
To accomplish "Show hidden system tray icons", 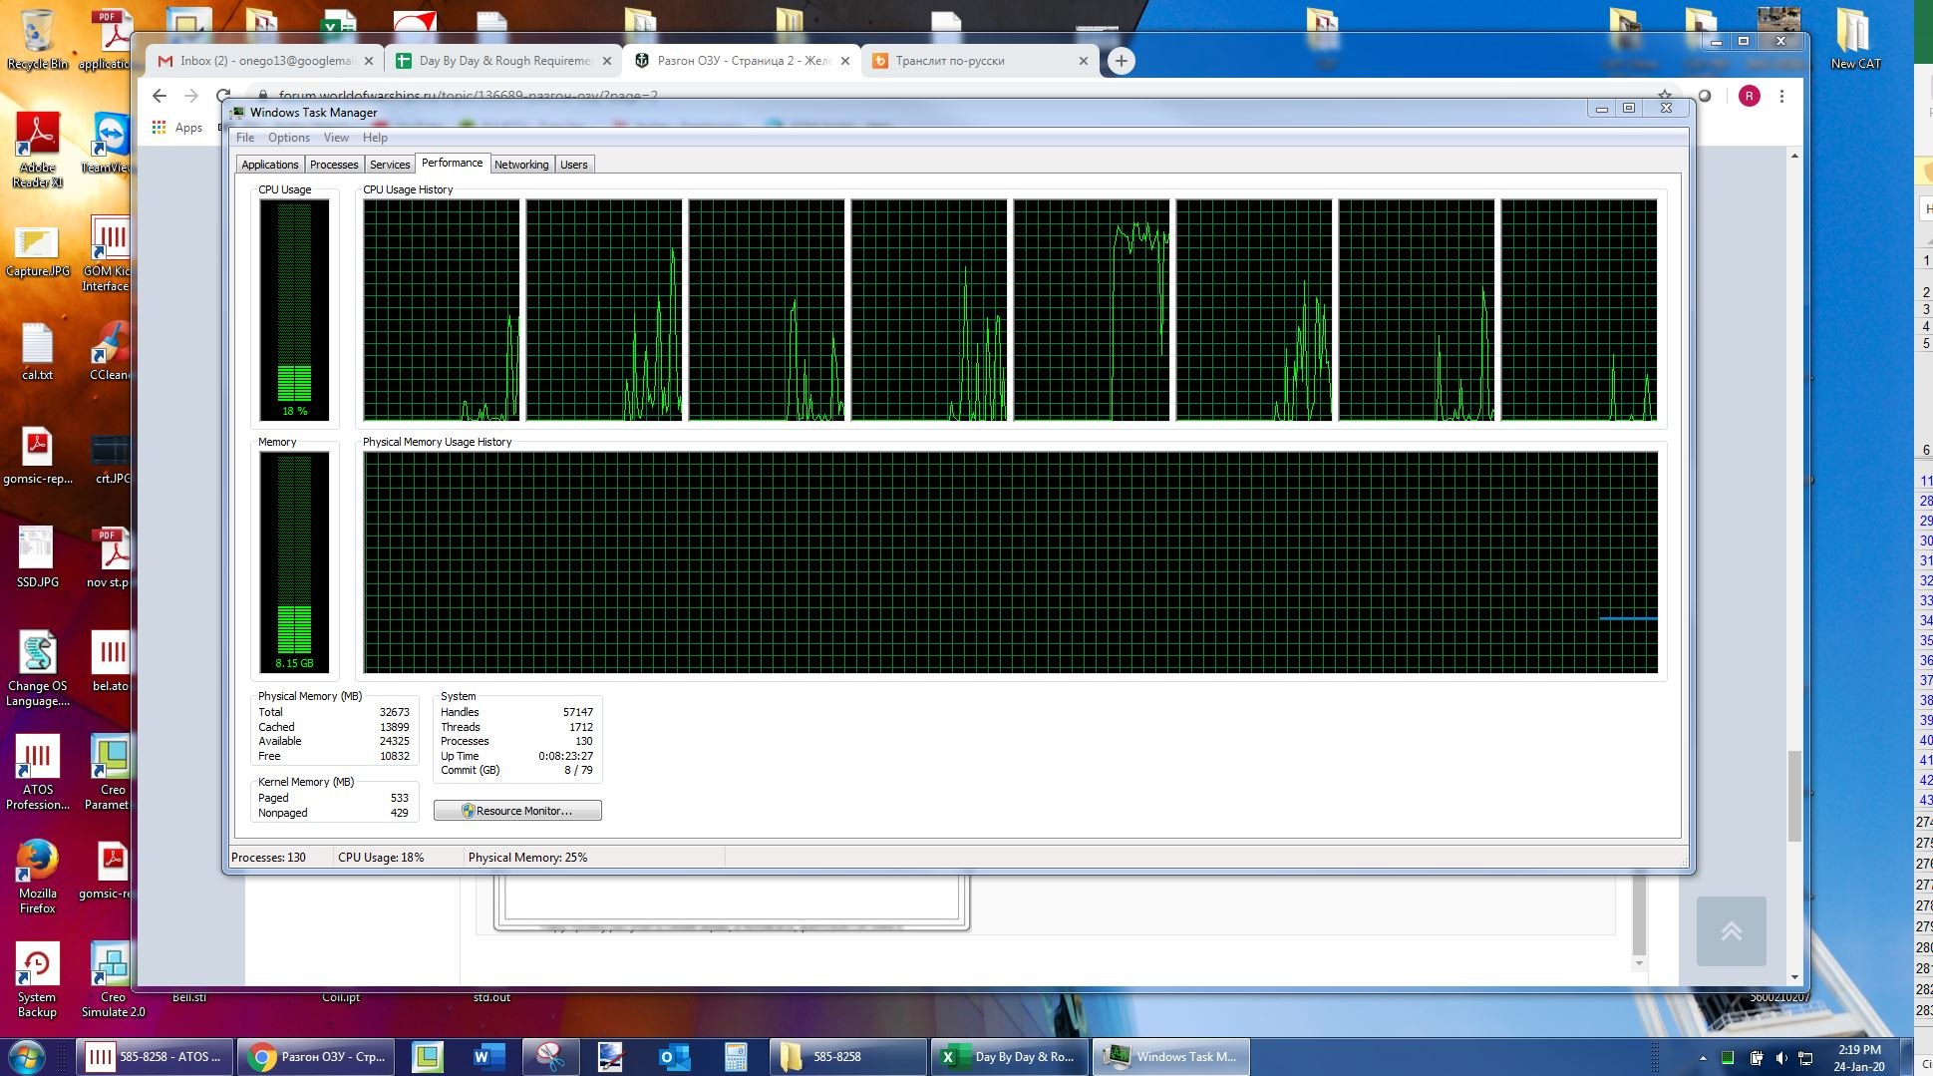I will click(x=1703, y=1057).
